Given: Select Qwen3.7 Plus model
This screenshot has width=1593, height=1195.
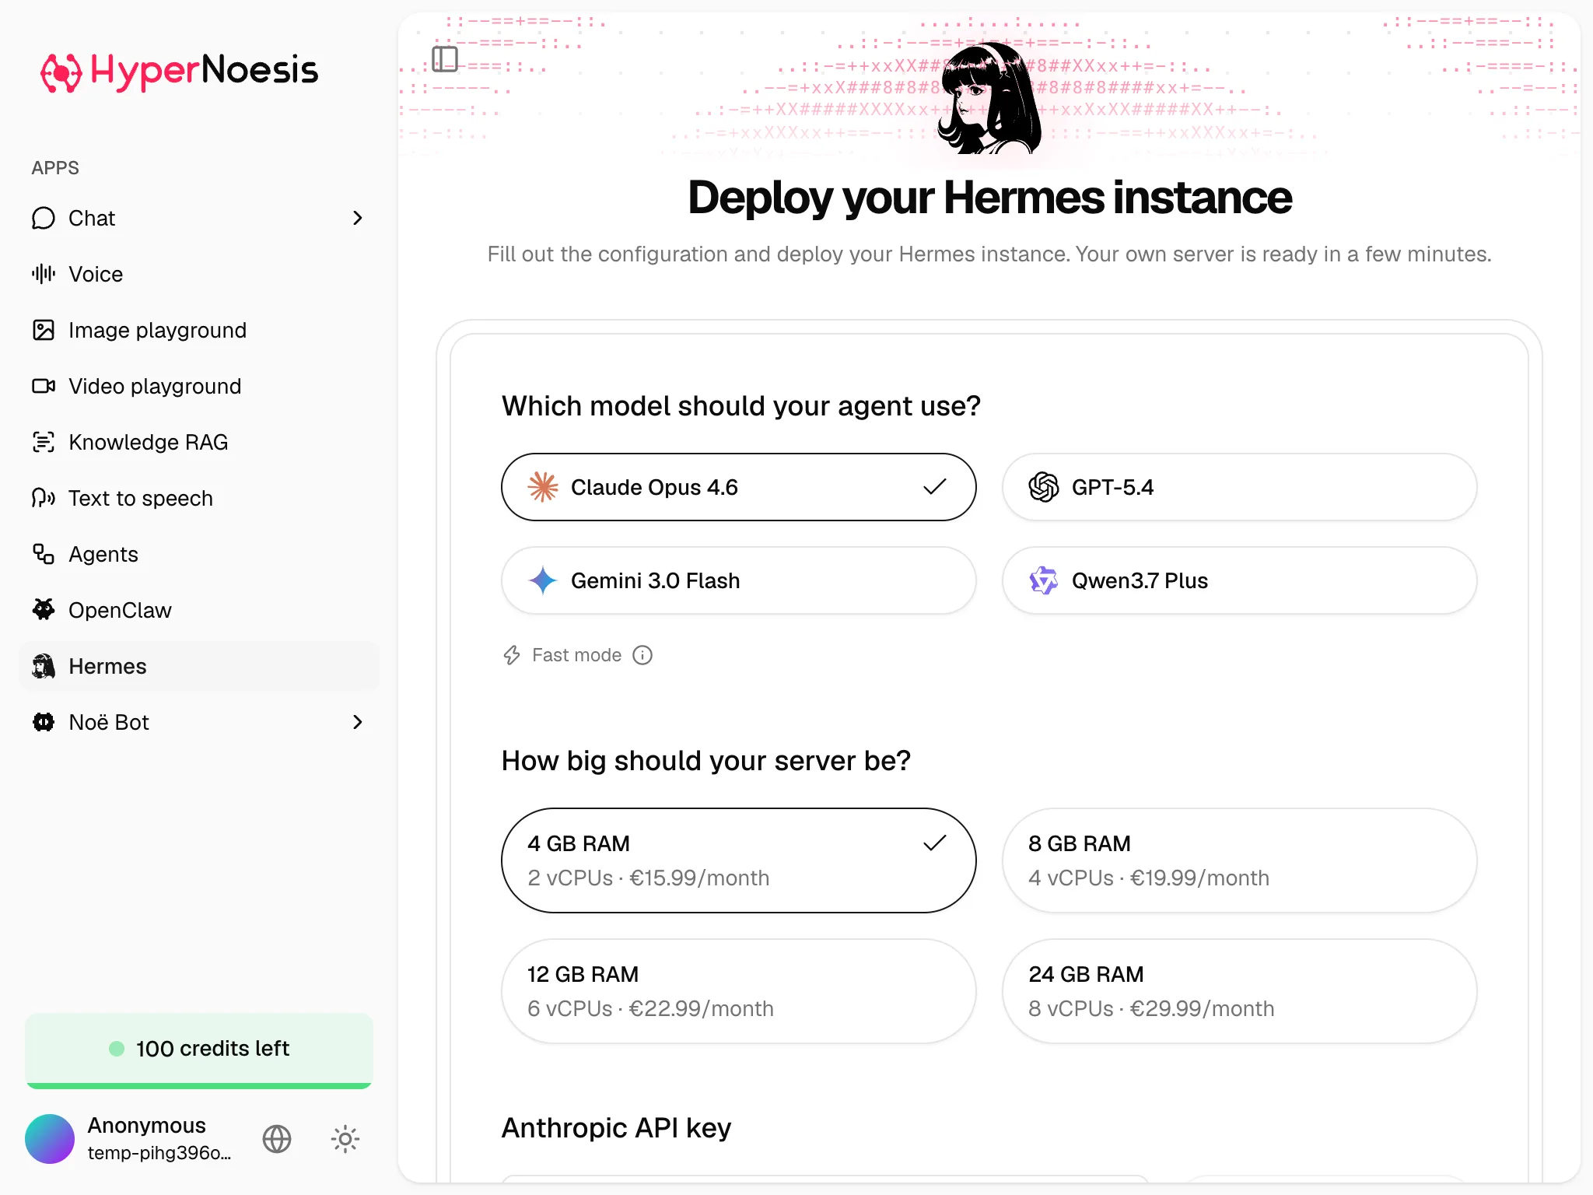Looking at the screenshot, I should [x=1239, y=580].
